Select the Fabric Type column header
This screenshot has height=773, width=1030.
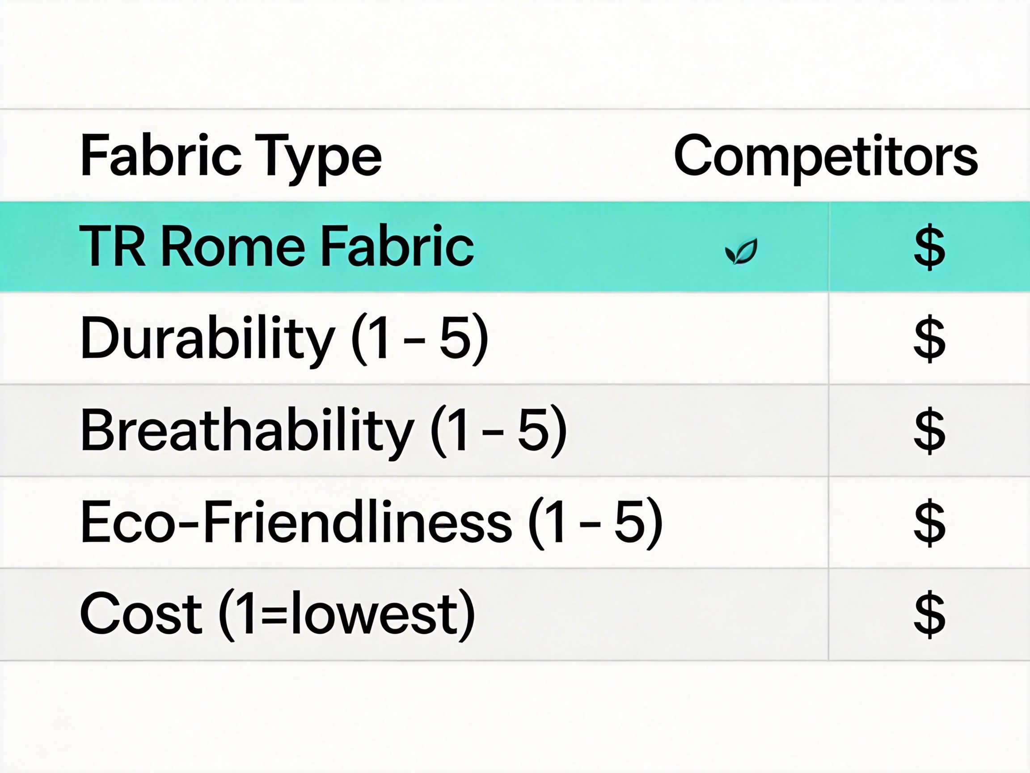(231, 156)
